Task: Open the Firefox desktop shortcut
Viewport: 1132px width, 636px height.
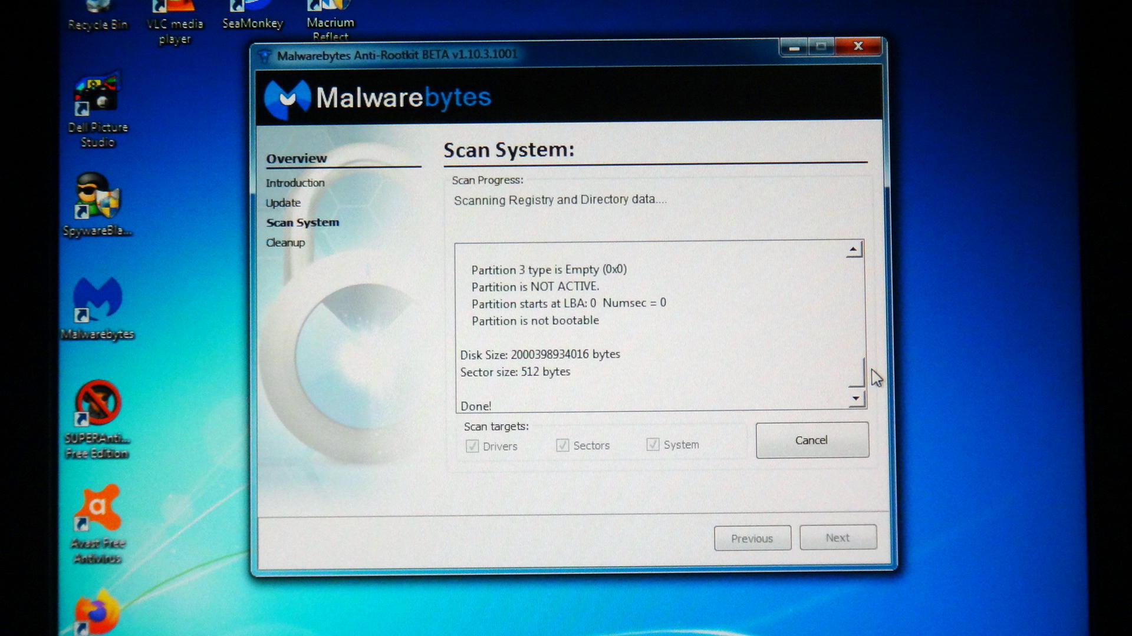Action: point(98,612)
